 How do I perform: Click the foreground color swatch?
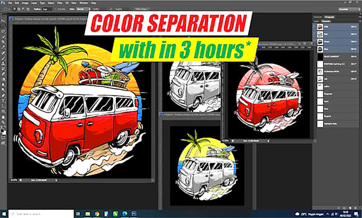click(x=2, y=131)
